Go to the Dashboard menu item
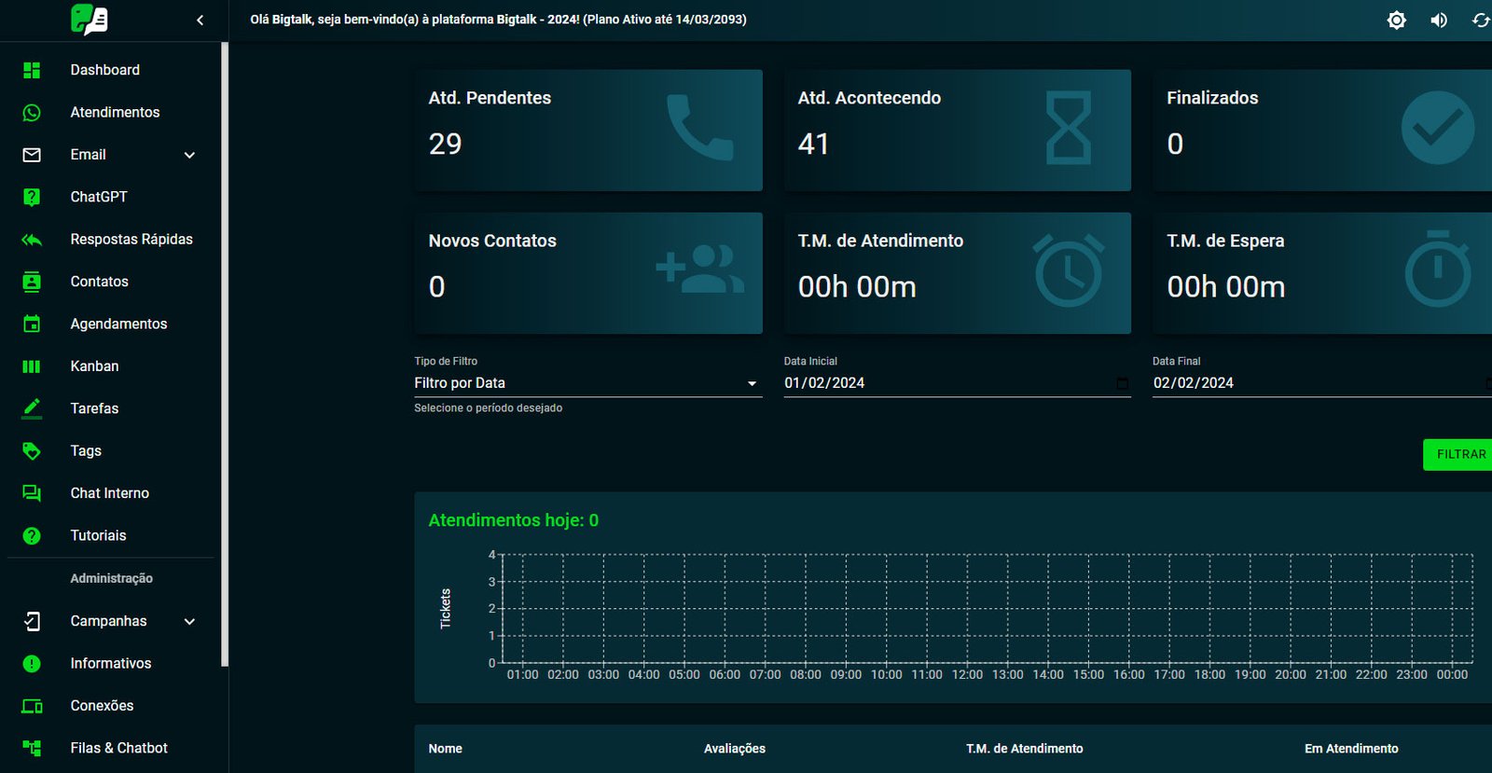 click(x=104, y=70)
